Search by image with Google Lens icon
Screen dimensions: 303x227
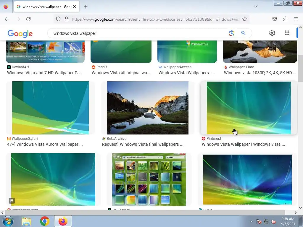click(x=231, y=33)
